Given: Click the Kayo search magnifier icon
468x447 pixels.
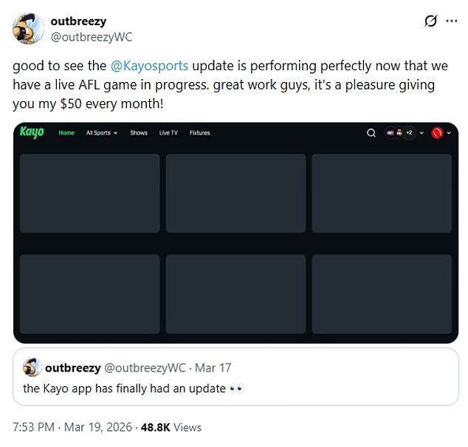Looking at the screenshot, I should click(x=371, y=133).
